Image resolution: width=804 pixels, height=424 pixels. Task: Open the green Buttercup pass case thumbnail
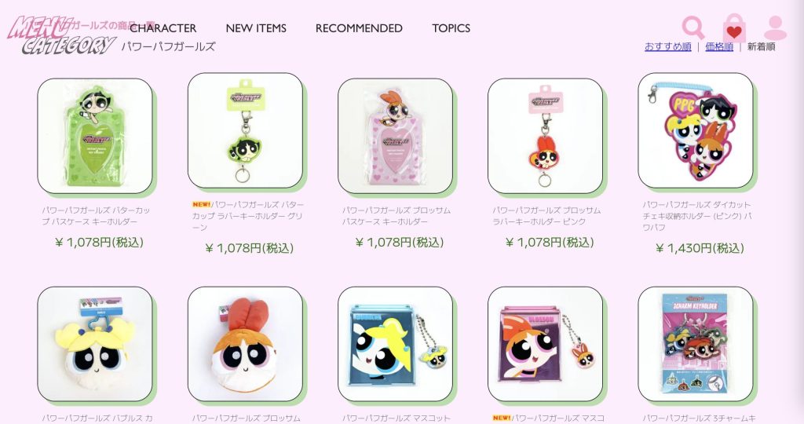point(95,136)
